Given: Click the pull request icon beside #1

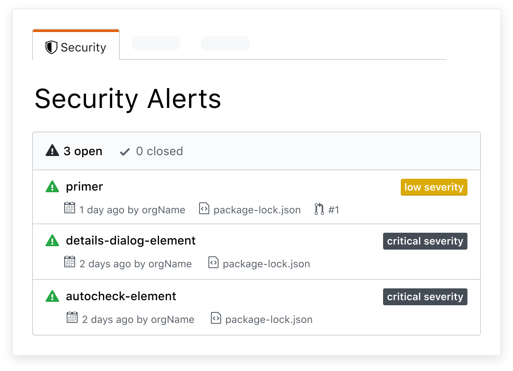Looking at the screenshot, I should (319, 210).
